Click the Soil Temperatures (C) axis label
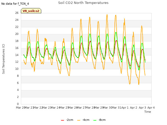The height and width of the screenshot is (125, 167). click(3, 59)
